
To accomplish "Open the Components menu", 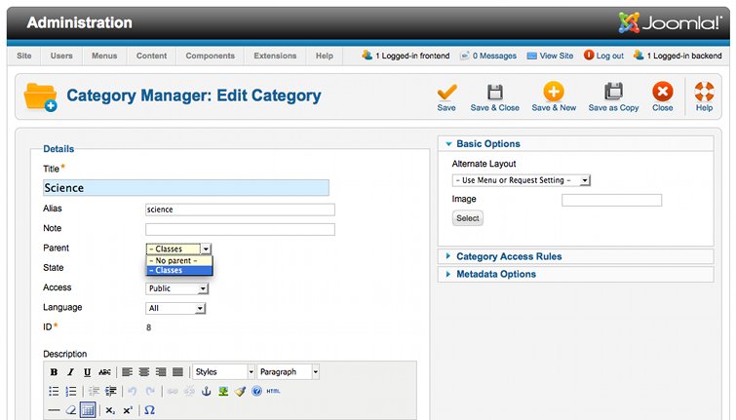I will (x=210, y=56).
